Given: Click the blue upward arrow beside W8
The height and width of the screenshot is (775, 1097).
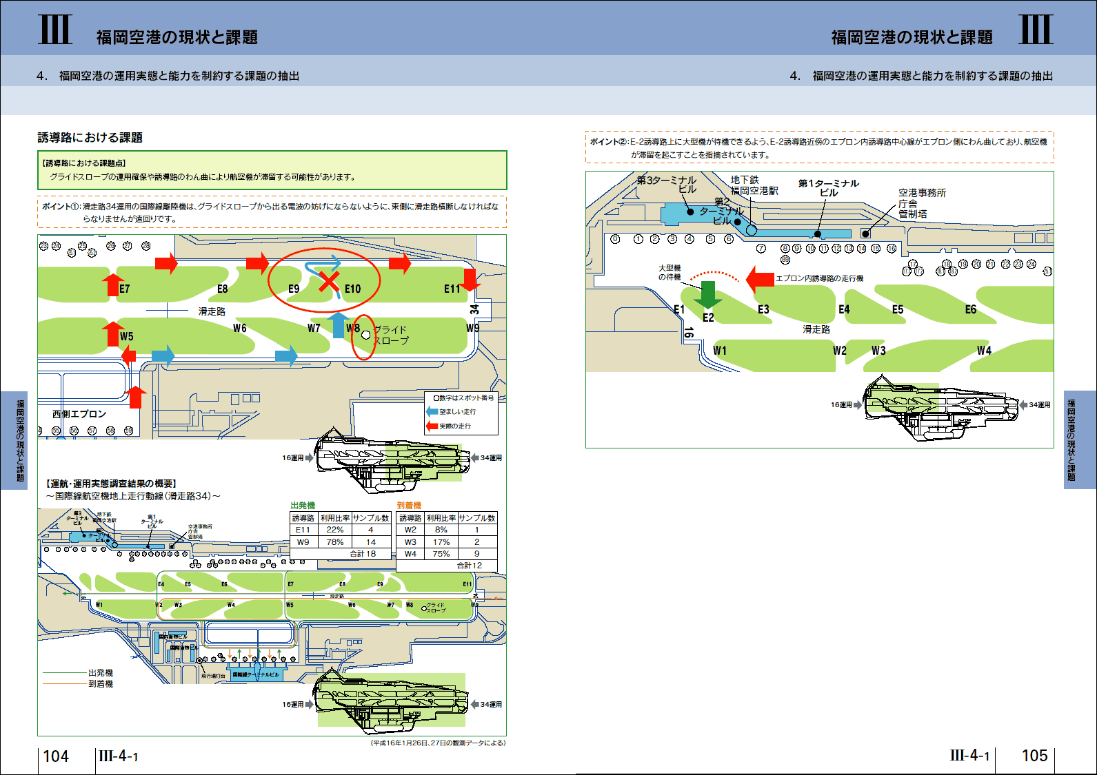Looking at the screenshot, I should [x=338, y=324].
